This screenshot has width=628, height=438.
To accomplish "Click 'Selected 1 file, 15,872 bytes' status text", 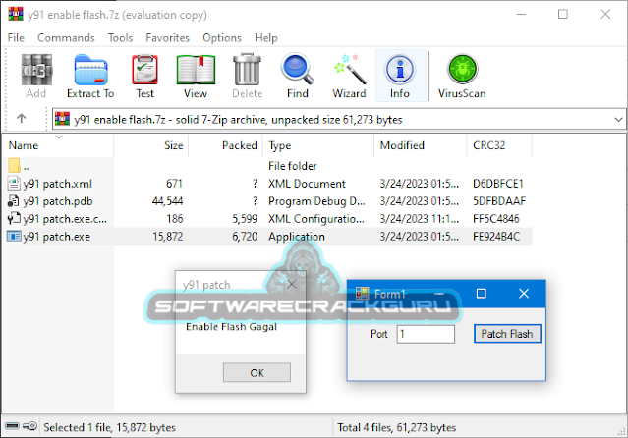I will 109,427.
